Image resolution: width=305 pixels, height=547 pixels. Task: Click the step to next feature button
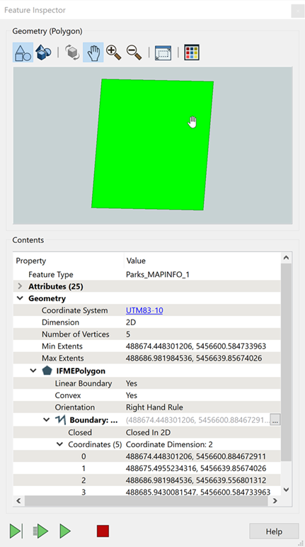pos(16,531)
